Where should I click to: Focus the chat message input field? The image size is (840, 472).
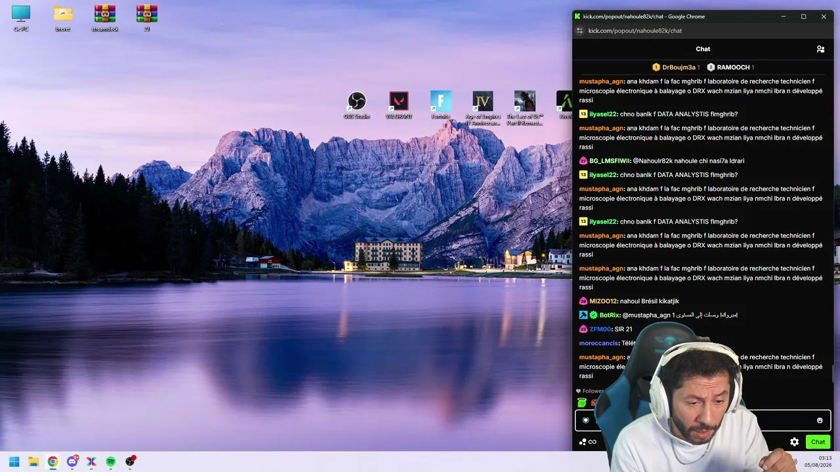703,420
